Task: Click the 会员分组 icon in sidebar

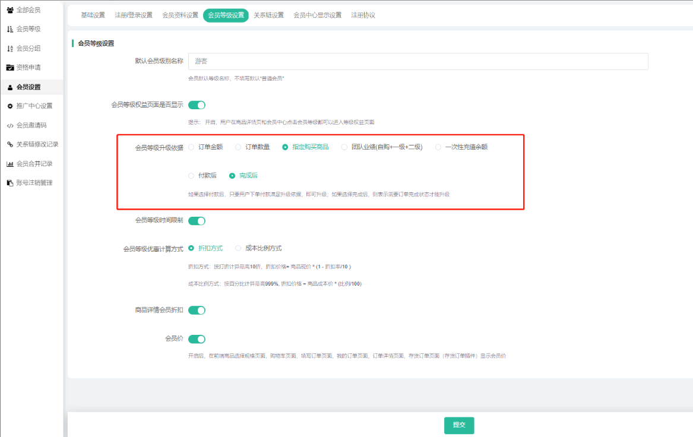Action: point(10,49)
